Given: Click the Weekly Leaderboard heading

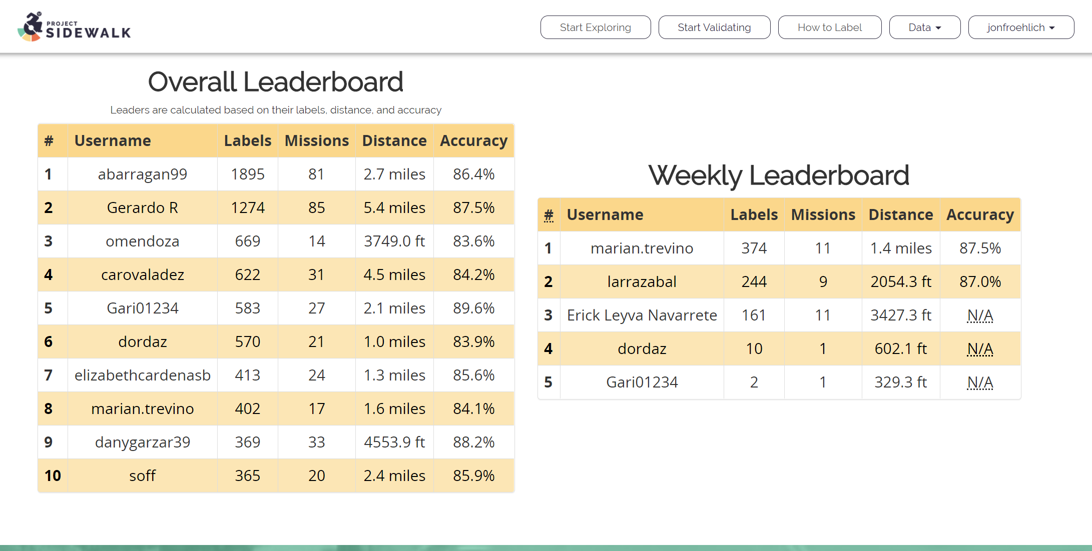Looking at the screenshot, I should coord(779,175).
